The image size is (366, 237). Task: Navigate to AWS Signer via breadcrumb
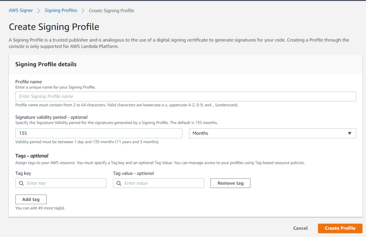(20, 10)
